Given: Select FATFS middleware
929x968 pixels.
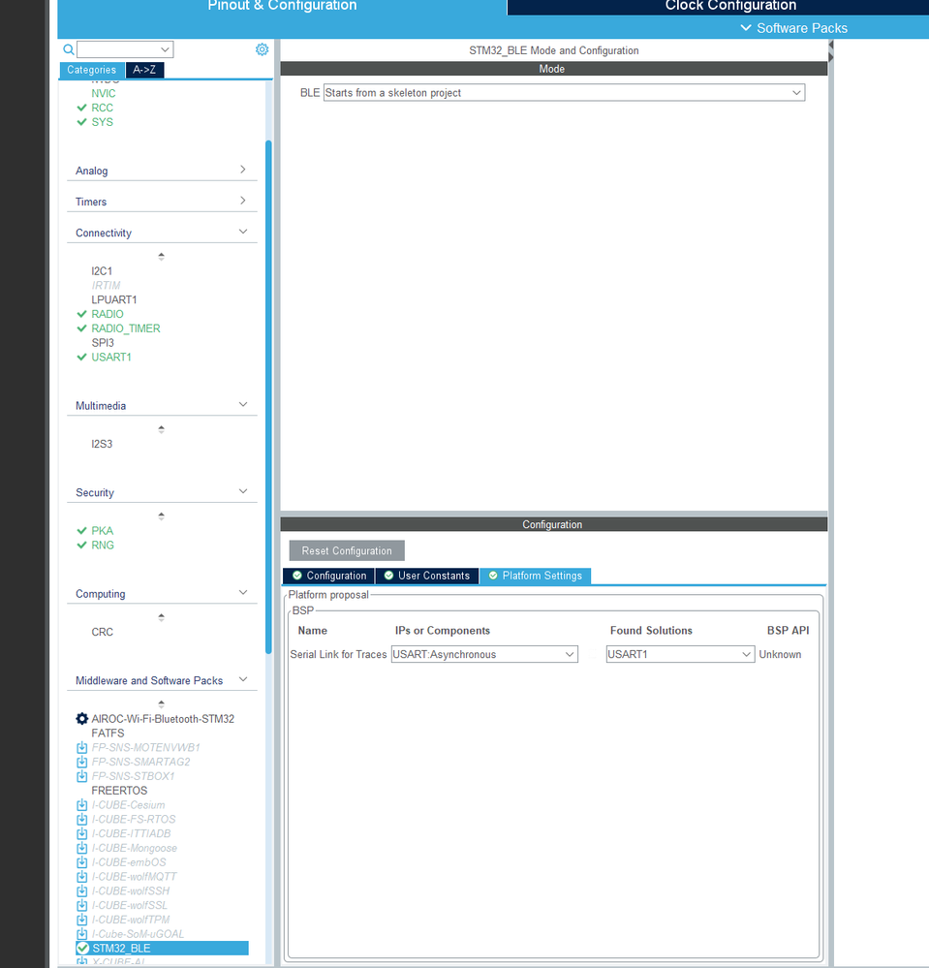Looking at the screenshot, I should pos(108,733).
